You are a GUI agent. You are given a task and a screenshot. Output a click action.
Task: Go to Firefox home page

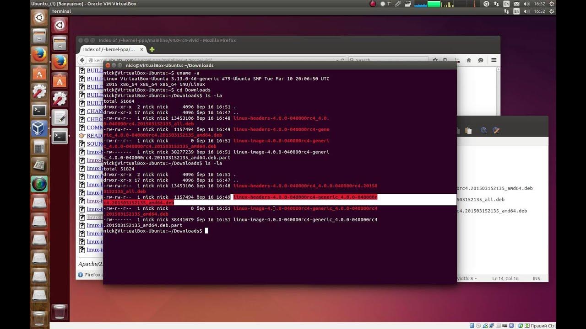(469, 60)
